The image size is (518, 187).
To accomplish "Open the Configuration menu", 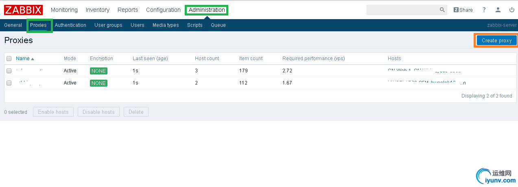I will [163, 10].
